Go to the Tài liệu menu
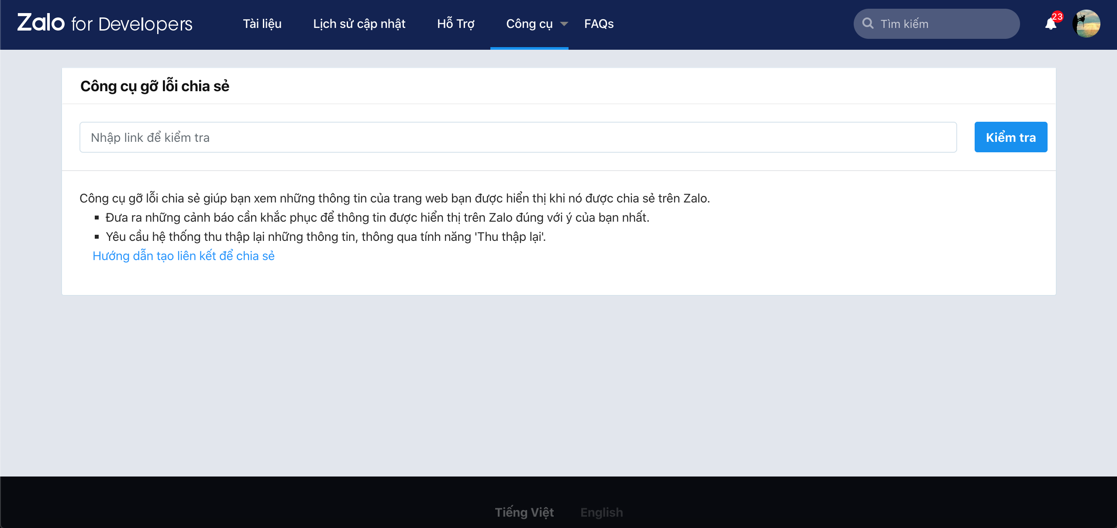This screenshot has width=1117, height=528. tap(262, 24)
